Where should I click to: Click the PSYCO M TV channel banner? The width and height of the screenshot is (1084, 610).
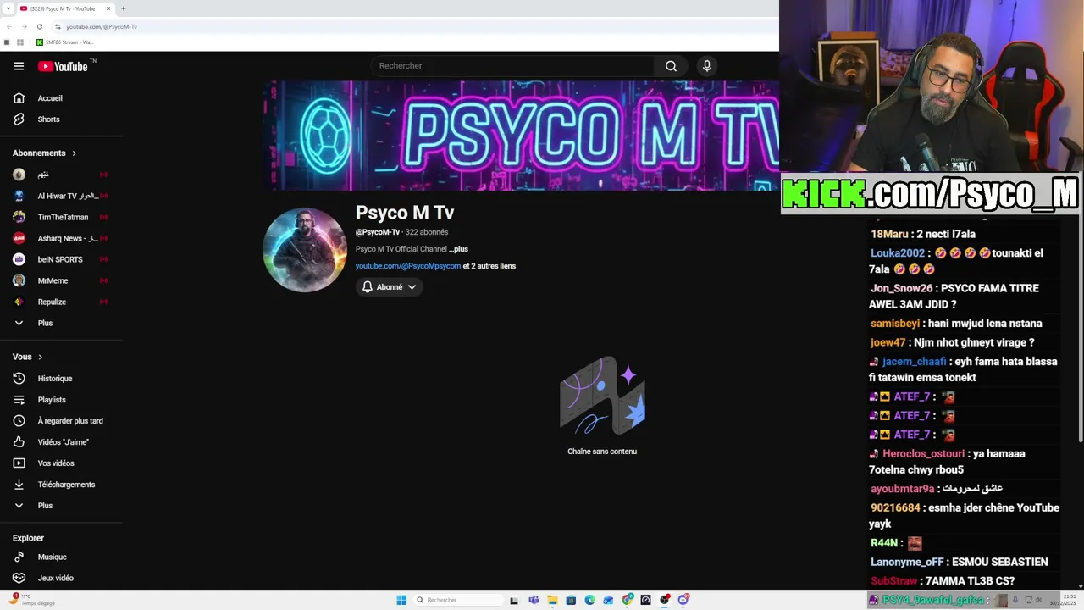(521, 136)
